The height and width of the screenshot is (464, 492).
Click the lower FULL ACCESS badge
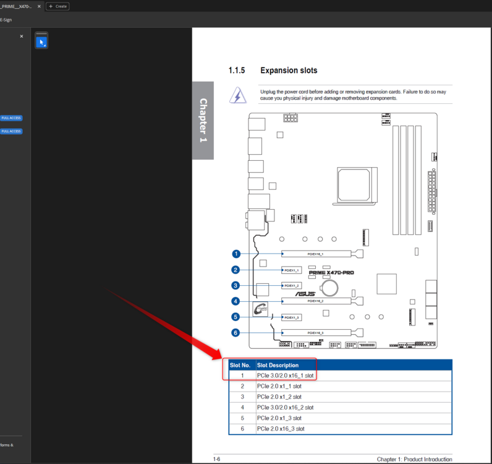coord(11,131)
